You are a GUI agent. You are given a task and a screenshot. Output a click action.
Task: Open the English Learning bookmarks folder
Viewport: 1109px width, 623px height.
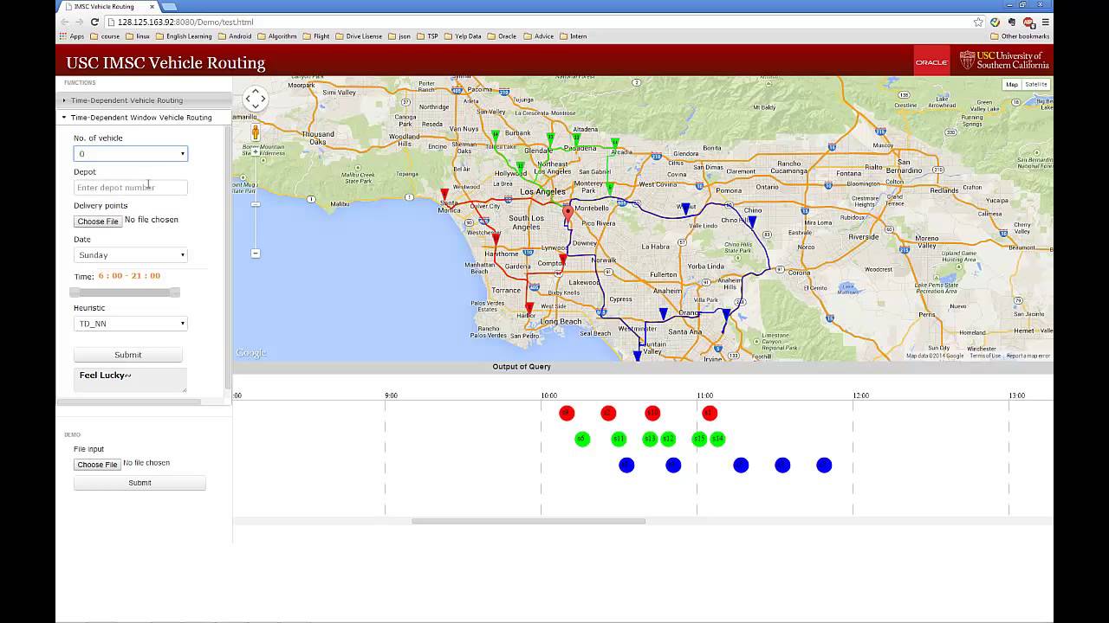pyautogui.click(x=184, y=36)
